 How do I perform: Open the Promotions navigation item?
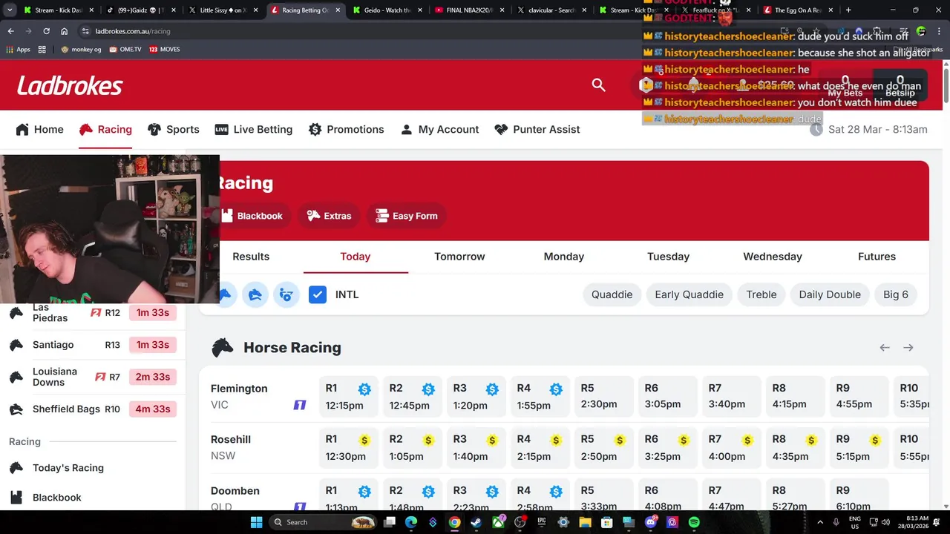coord(347,129)
